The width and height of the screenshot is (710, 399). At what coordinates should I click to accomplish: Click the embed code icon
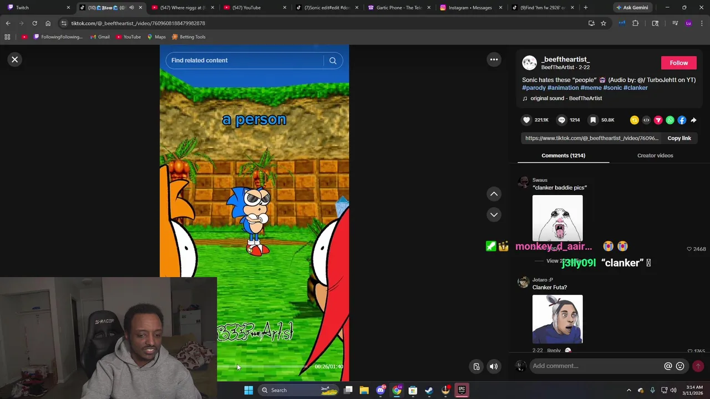tap(646, 120)
